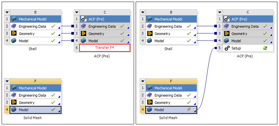Screen dimensions: 279x126
Task: Click the Solid Mesh label in right panel
Action: (x=168, y=118)
